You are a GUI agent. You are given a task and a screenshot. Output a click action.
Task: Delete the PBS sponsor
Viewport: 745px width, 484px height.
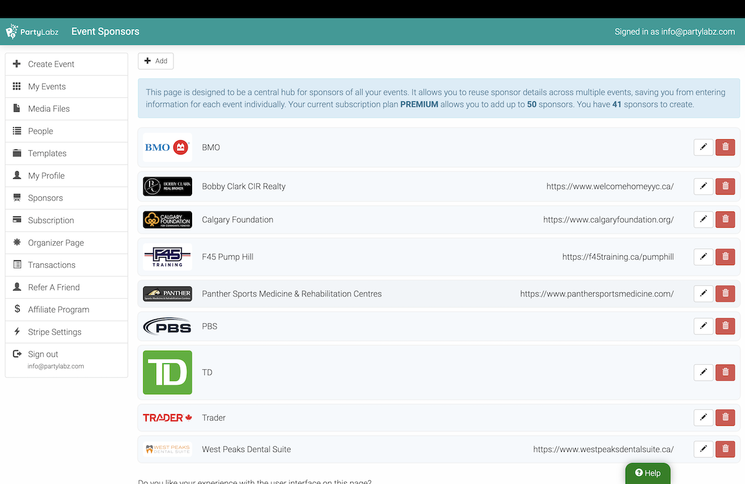coord(725,326)
